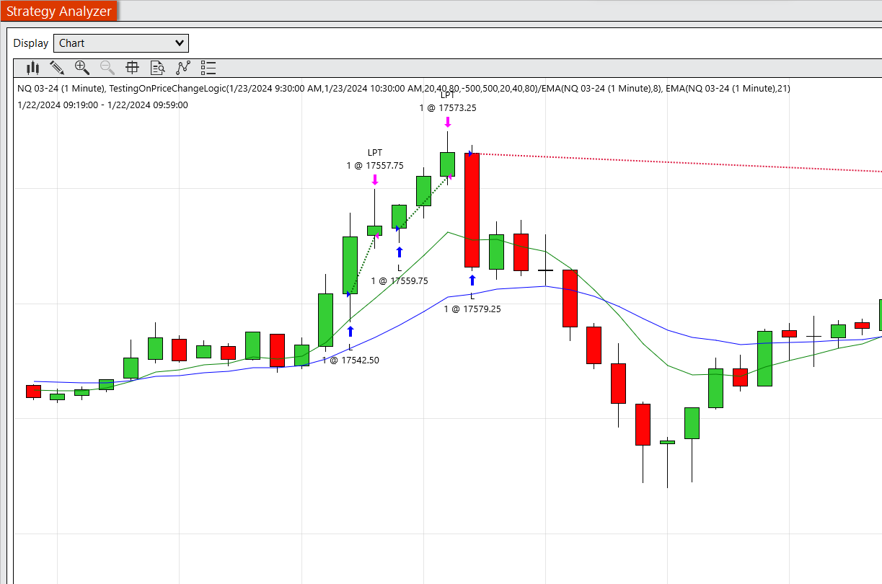The height and width of the screenshot is (584, 882).
Task: Click magenta exit arrow below 17573.25
Action: (448, 122)
